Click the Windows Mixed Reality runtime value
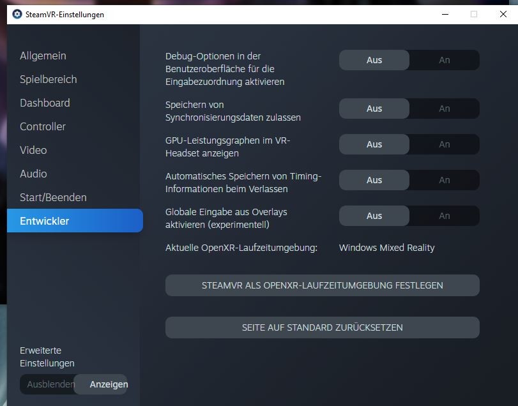518x406 pixels. coord(387,248)
